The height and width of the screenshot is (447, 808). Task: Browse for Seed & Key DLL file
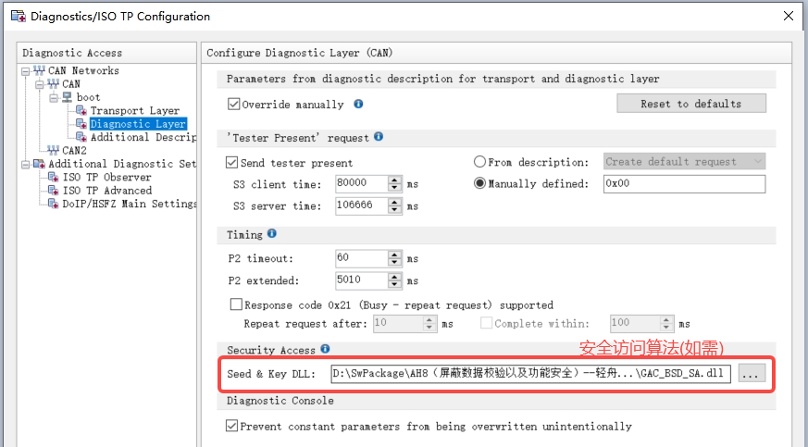tap(752, 373)
